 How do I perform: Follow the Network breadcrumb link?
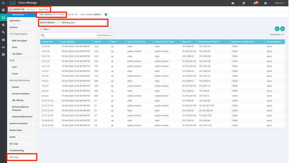[x=31, y=9]
